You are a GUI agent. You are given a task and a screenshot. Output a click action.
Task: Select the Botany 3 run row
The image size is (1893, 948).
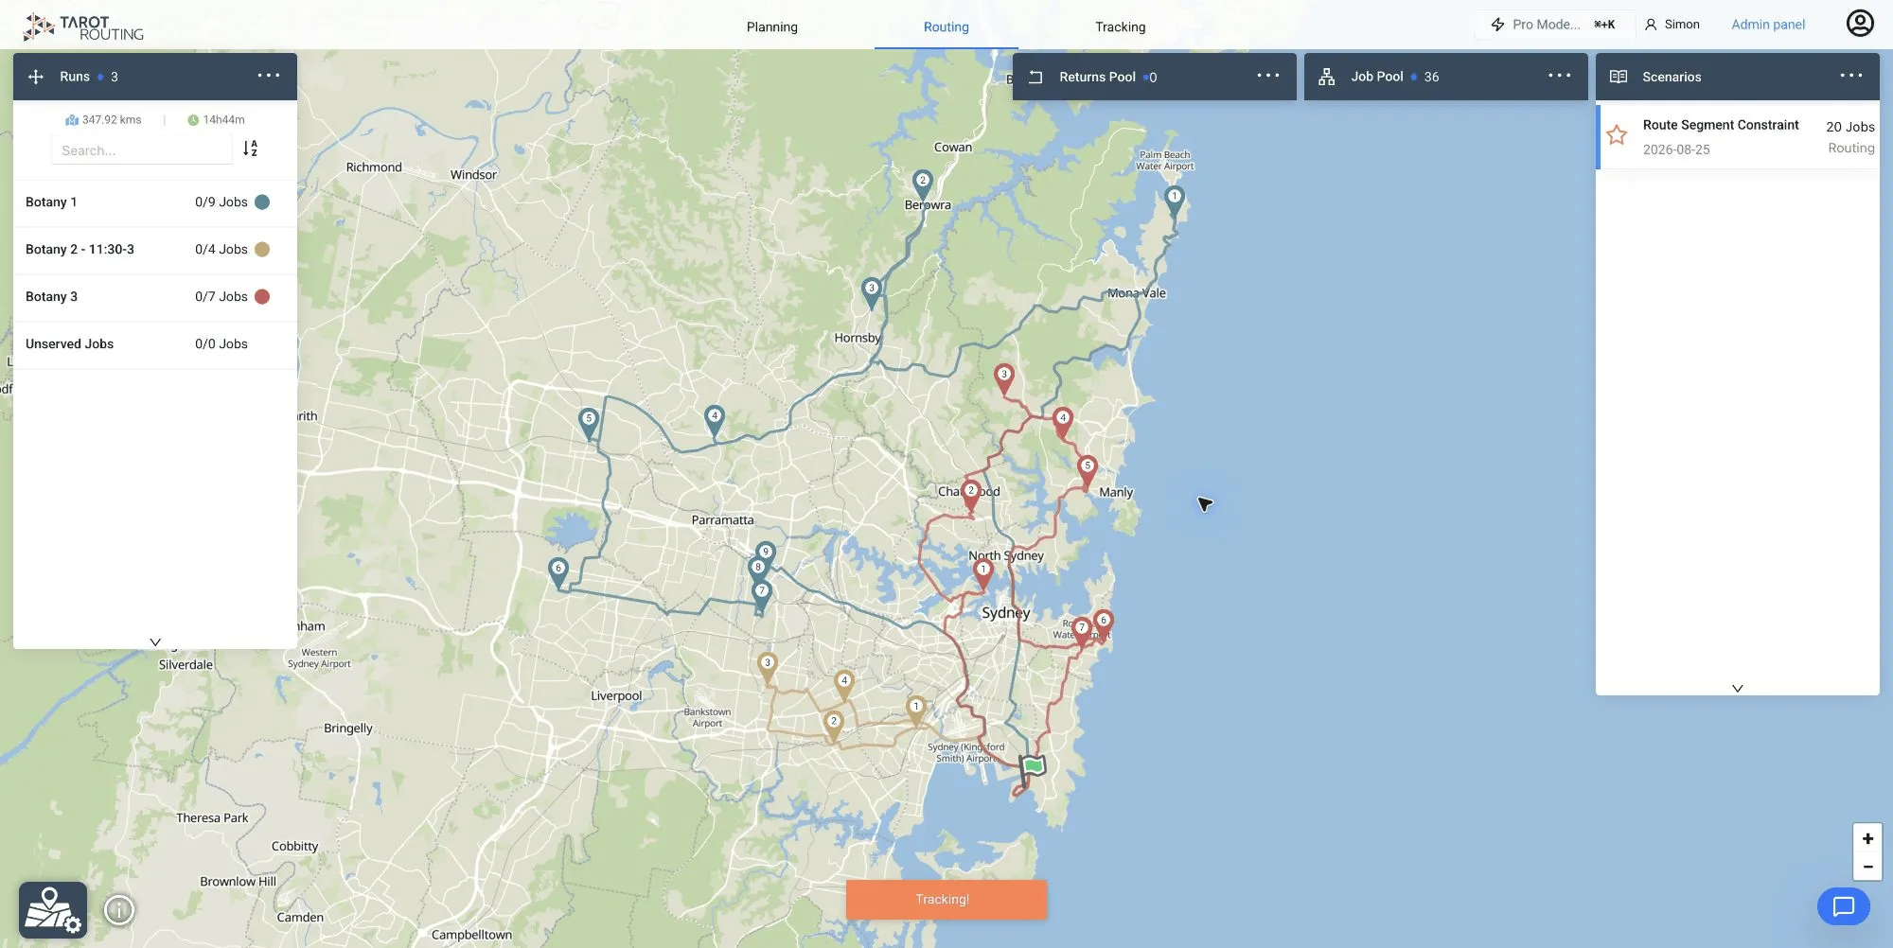coord(155,297)
